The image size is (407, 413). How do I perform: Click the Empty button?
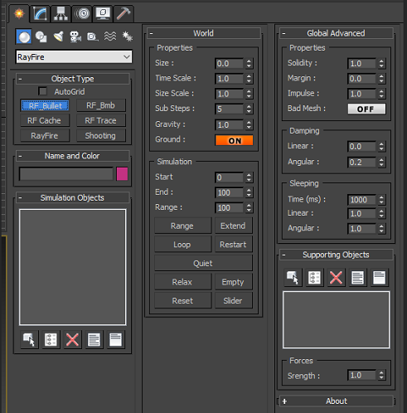pos(233,282)
